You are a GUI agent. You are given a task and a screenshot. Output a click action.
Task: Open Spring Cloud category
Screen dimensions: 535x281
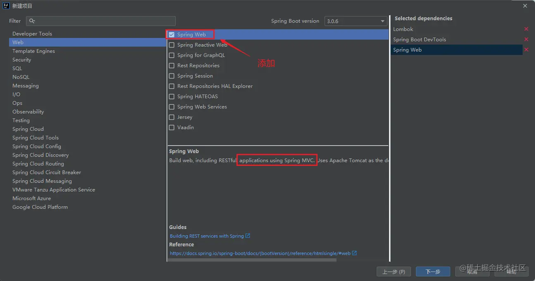87,129
